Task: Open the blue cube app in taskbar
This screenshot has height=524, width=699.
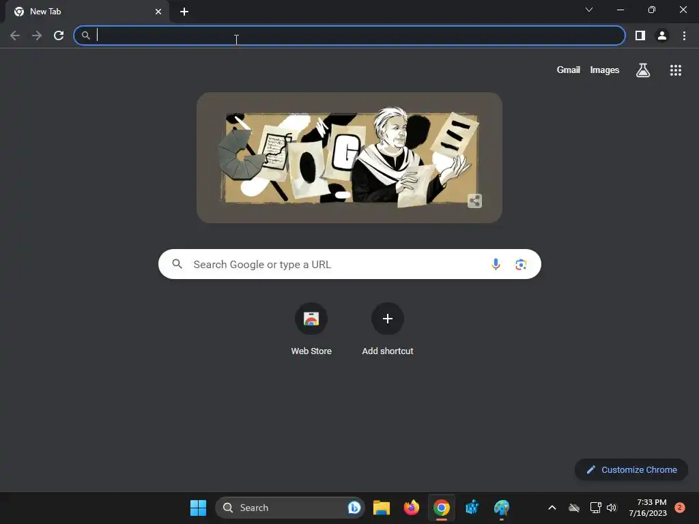Action: (472, 508)
